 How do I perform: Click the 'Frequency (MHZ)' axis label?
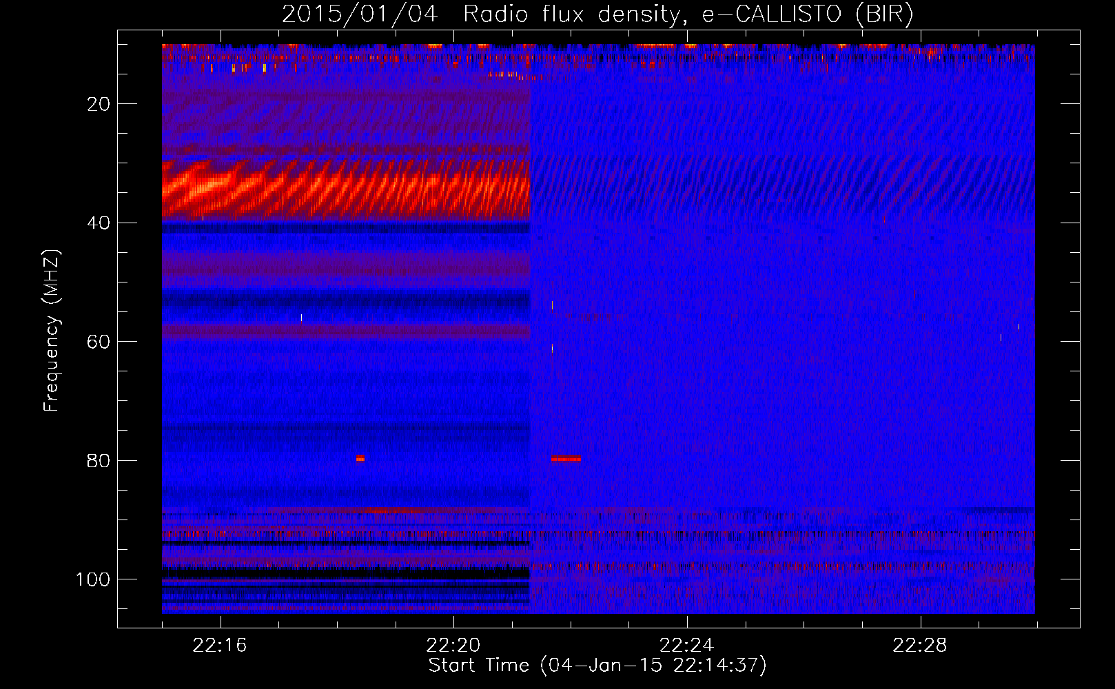click(x=52, y=330)
